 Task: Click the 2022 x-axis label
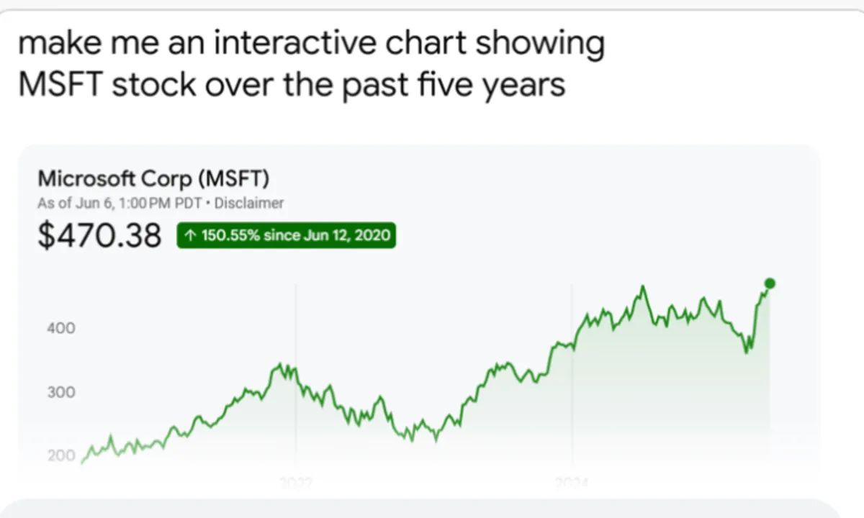coord(295,482)
